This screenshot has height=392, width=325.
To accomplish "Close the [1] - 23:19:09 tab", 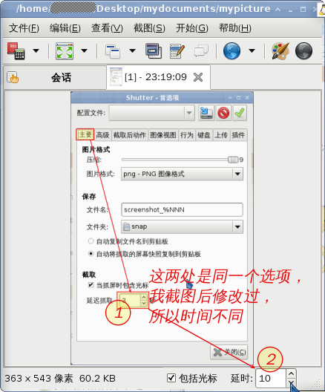I will pos(198,77).
